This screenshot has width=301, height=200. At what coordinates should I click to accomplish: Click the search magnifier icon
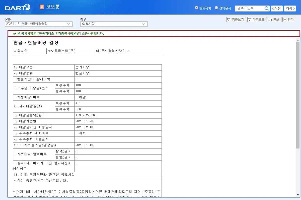coord(267,8)
